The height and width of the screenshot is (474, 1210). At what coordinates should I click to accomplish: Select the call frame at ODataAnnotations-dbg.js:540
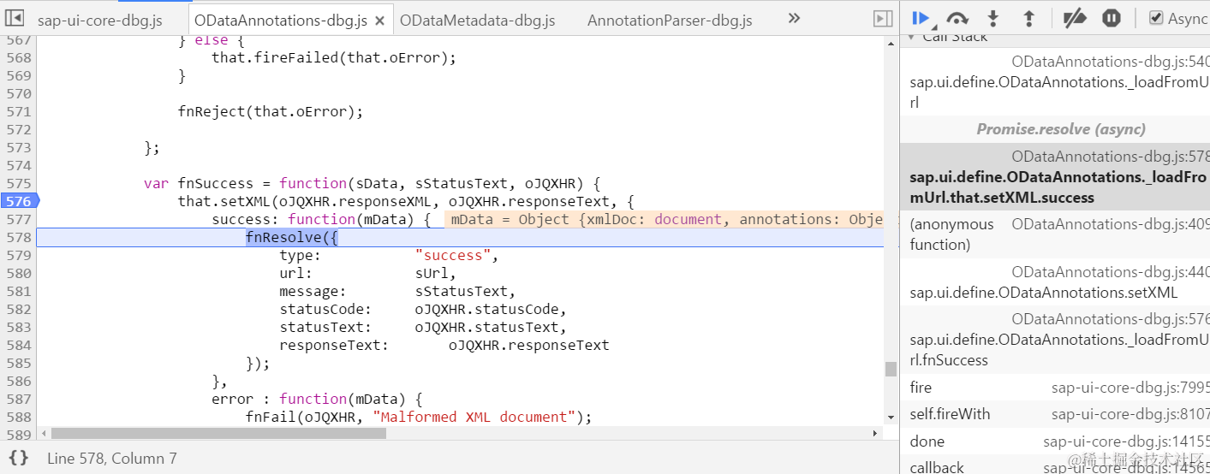pos(1055,81)
